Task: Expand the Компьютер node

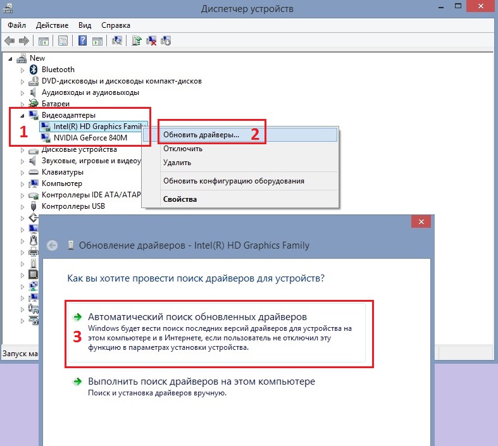Action: [x=22, y=184]
